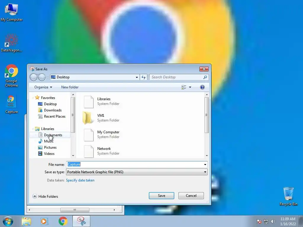303x227 pixels.
Task: Click Action Center flag tray icon
Action: pyautogui.click(x=259, y=221)
